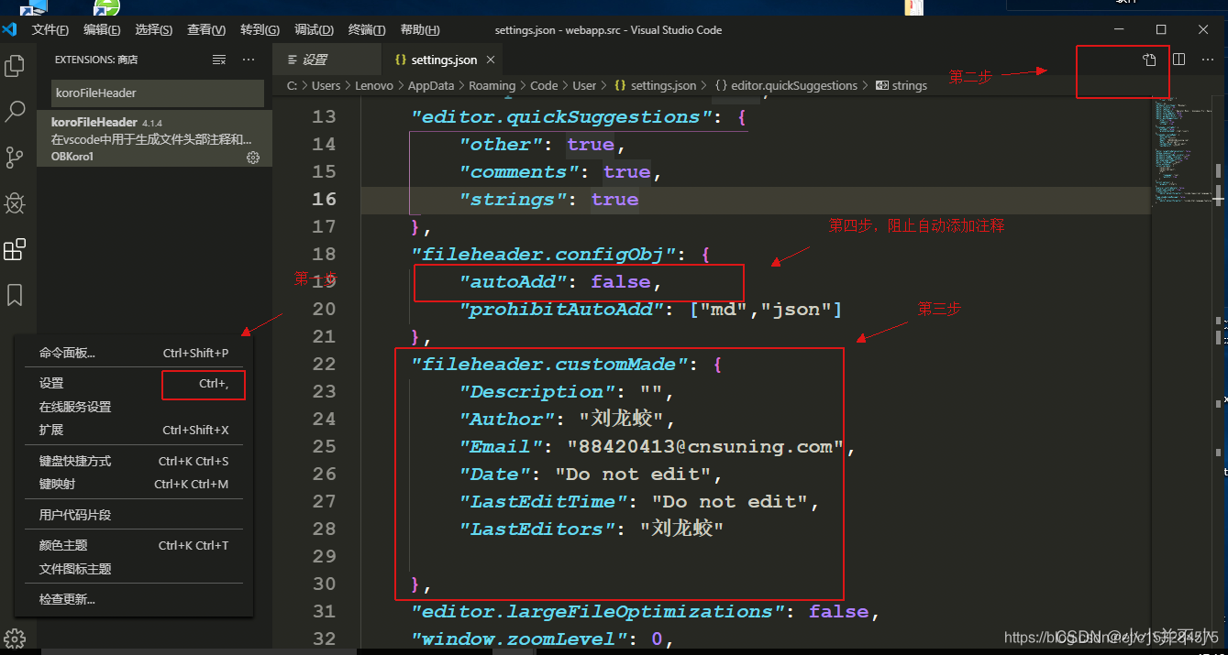Open the 调试(D) menu
This screenshot has width=1228, height=655.
click(x=314, y=29)
